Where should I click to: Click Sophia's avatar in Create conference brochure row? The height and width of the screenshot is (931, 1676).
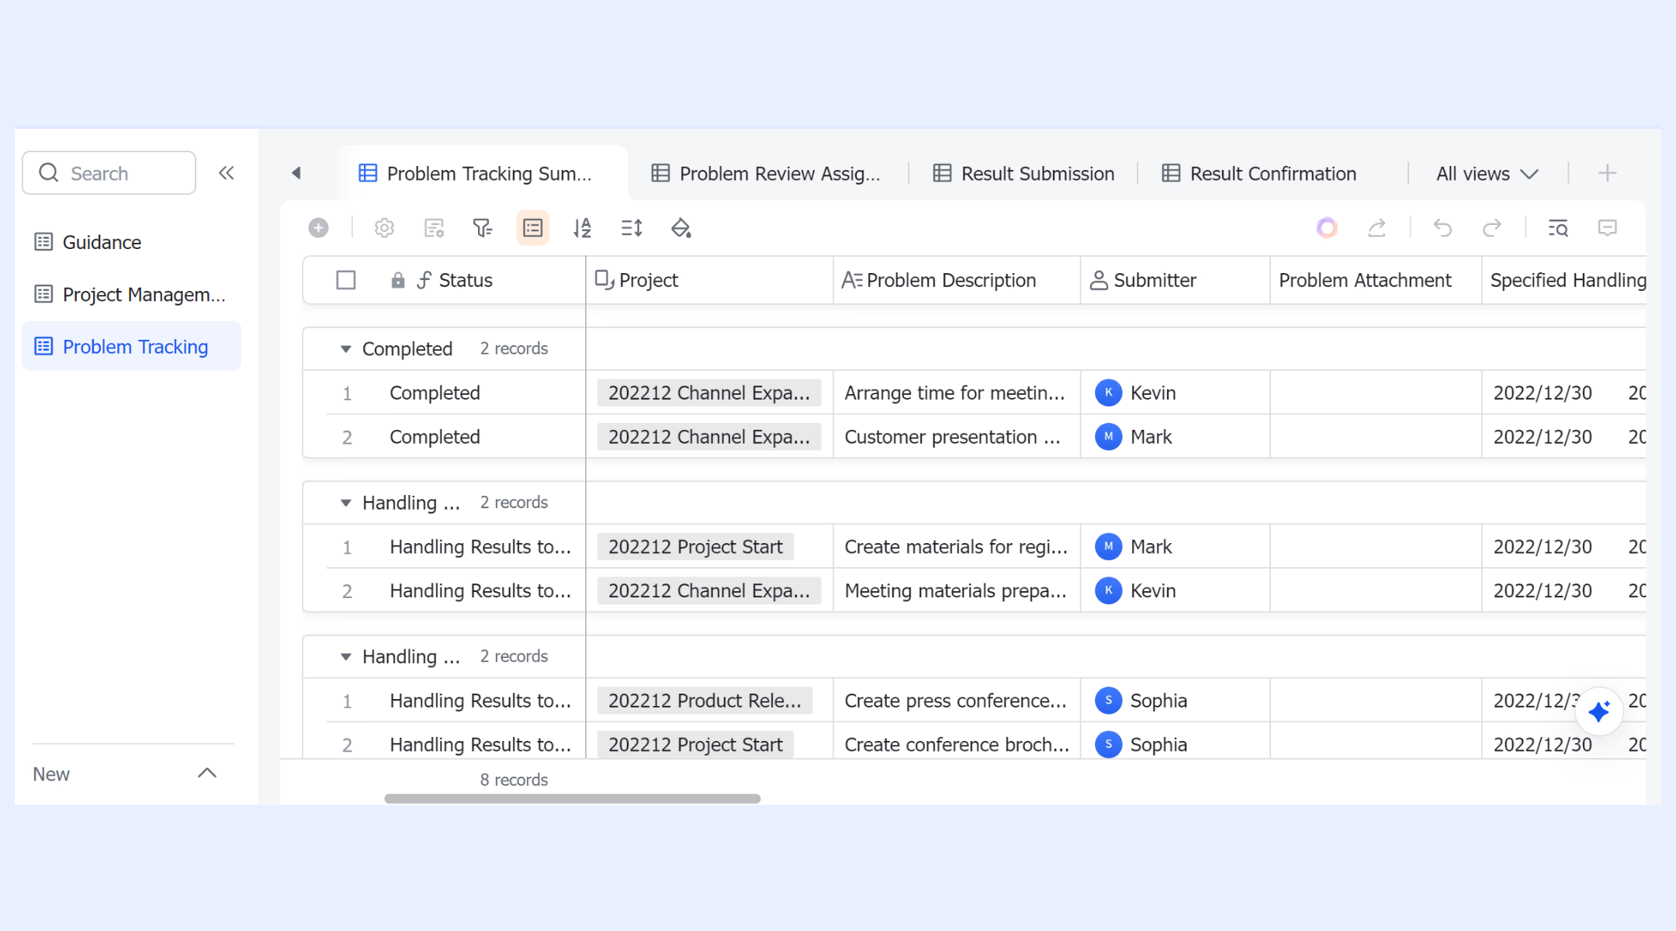(x=1108, y=745)
